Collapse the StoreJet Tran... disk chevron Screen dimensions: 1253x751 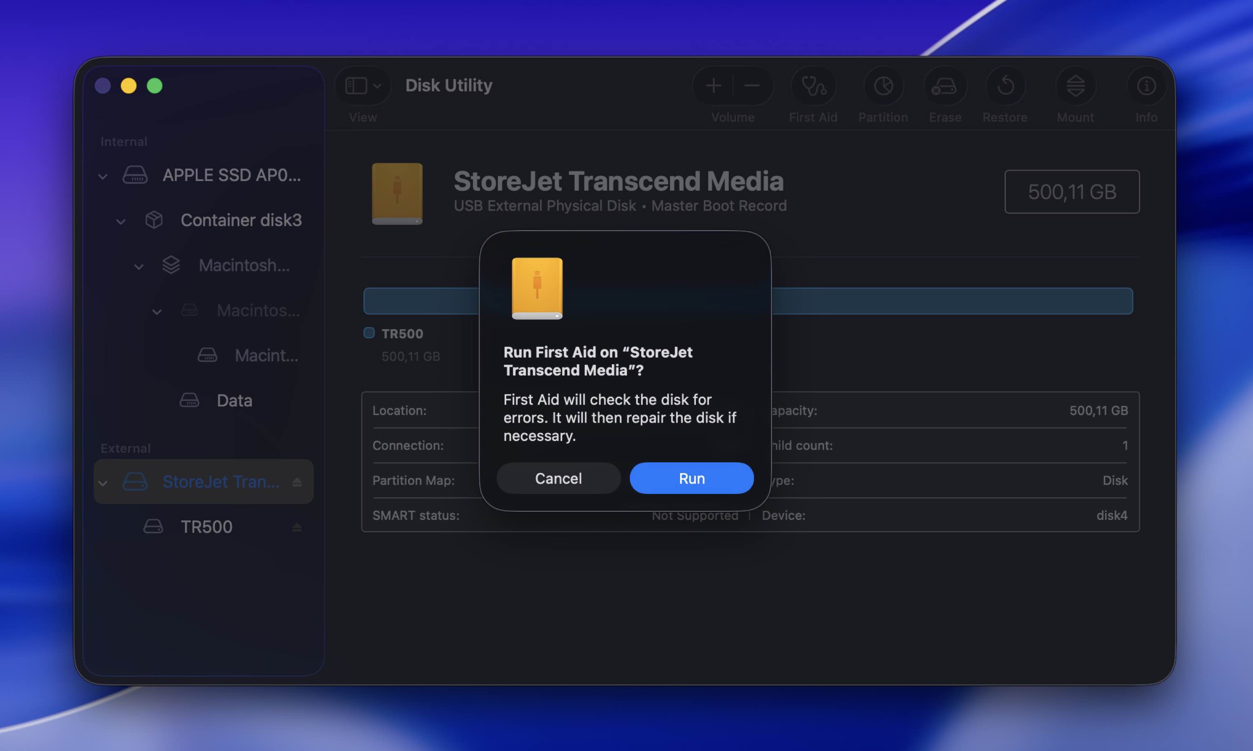pos(103,483)
